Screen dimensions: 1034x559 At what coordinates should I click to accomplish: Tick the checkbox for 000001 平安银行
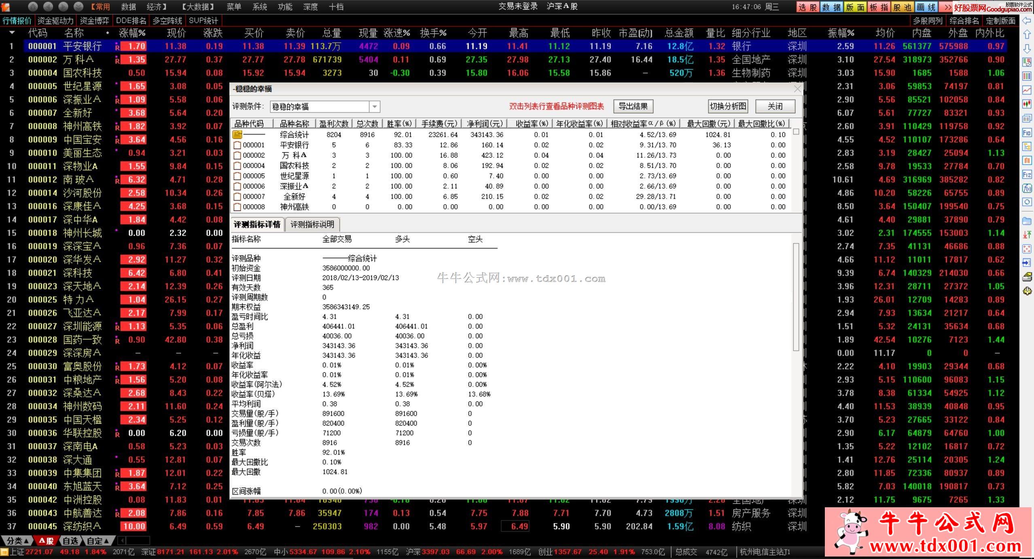(x=237, y=145)
